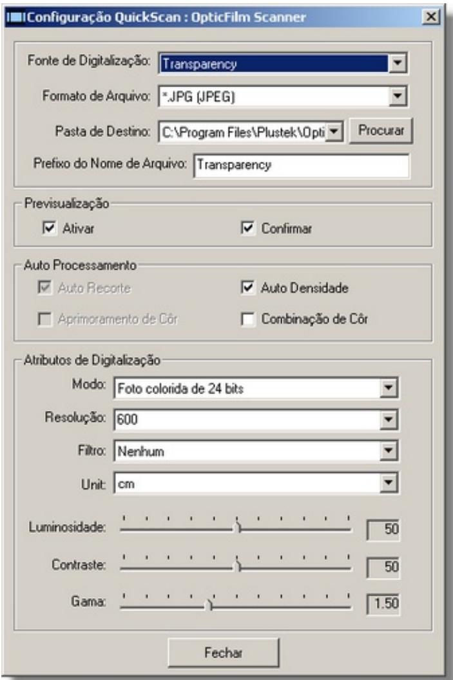This screenshot has width=453, height=680.
Task: Uncheck the Confirmar checkbox
Action: tap(248, 228)
